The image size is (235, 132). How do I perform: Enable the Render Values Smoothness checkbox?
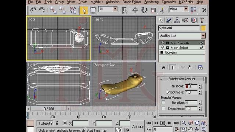pyautogui.click(x=163, y=109)
